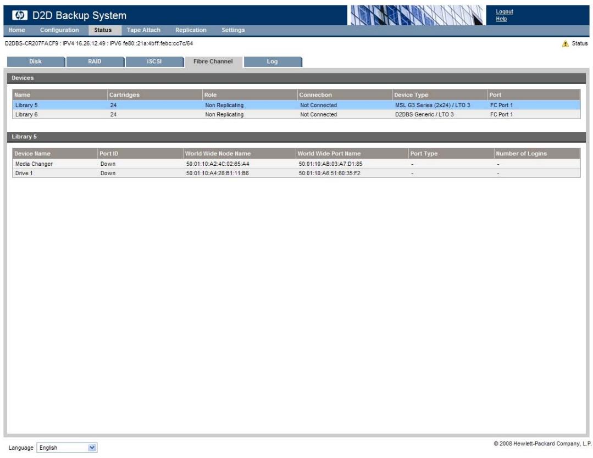Open the Configuration menu

[59, 30]
